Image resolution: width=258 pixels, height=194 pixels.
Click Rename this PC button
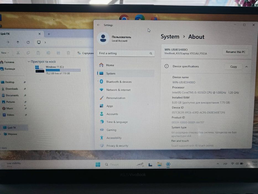click(235, 52)
